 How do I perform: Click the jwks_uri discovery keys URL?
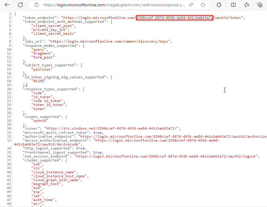(110, 41)
